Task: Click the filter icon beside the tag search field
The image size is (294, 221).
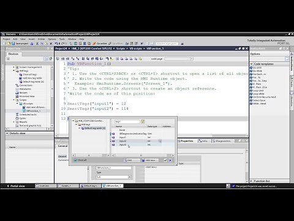Action: click(143, 122)
